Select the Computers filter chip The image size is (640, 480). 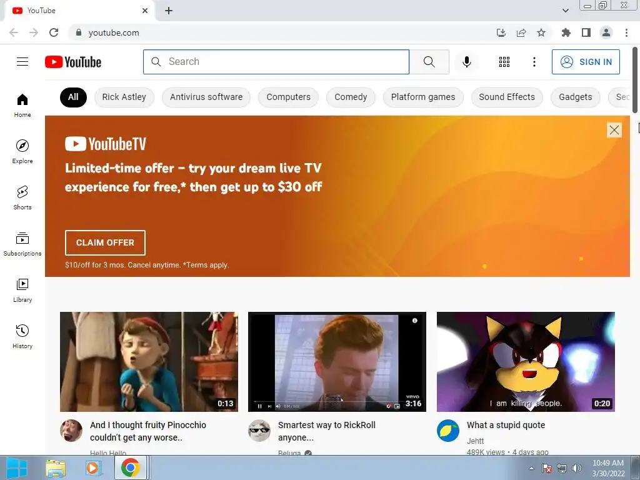pyautogui.click(x=288, y=97)
